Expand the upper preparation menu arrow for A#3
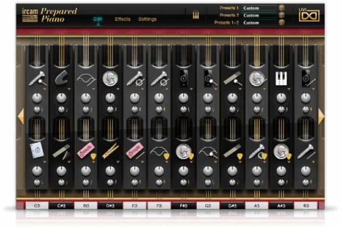This screenshot has width=341, height=228. click(x=289, y=89)
